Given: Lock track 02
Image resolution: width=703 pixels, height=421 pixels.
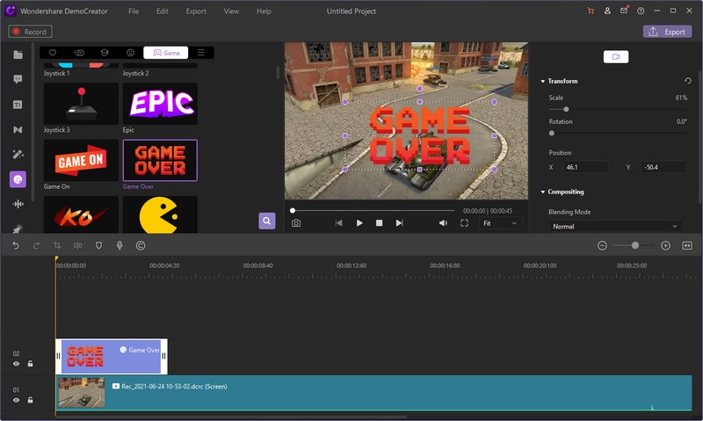Looking at the screenshot, I should [x=30, y=364].
